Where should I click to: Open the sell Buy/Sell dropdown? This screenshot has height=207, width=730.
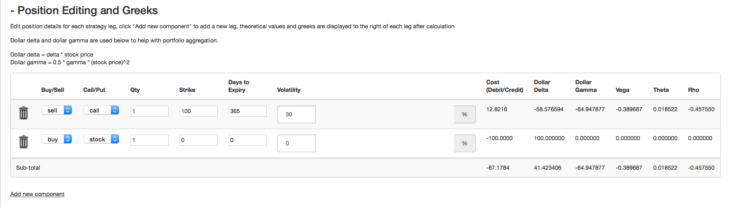click(x=57, y=110)
